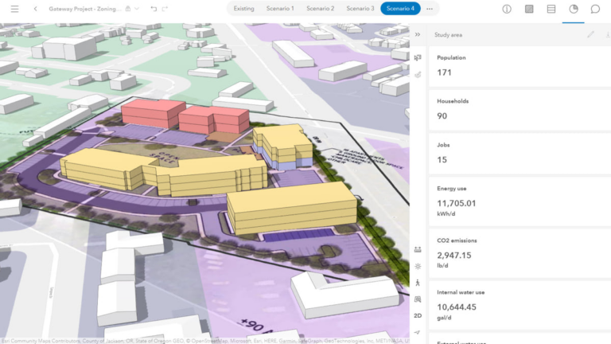Select the Jobs metric label

point(443,145)
